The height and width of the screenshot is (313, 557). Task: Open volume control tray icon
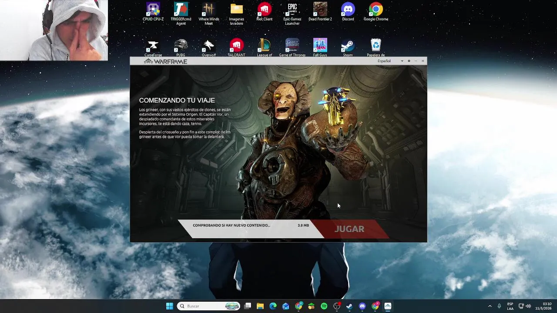[528, 306]
